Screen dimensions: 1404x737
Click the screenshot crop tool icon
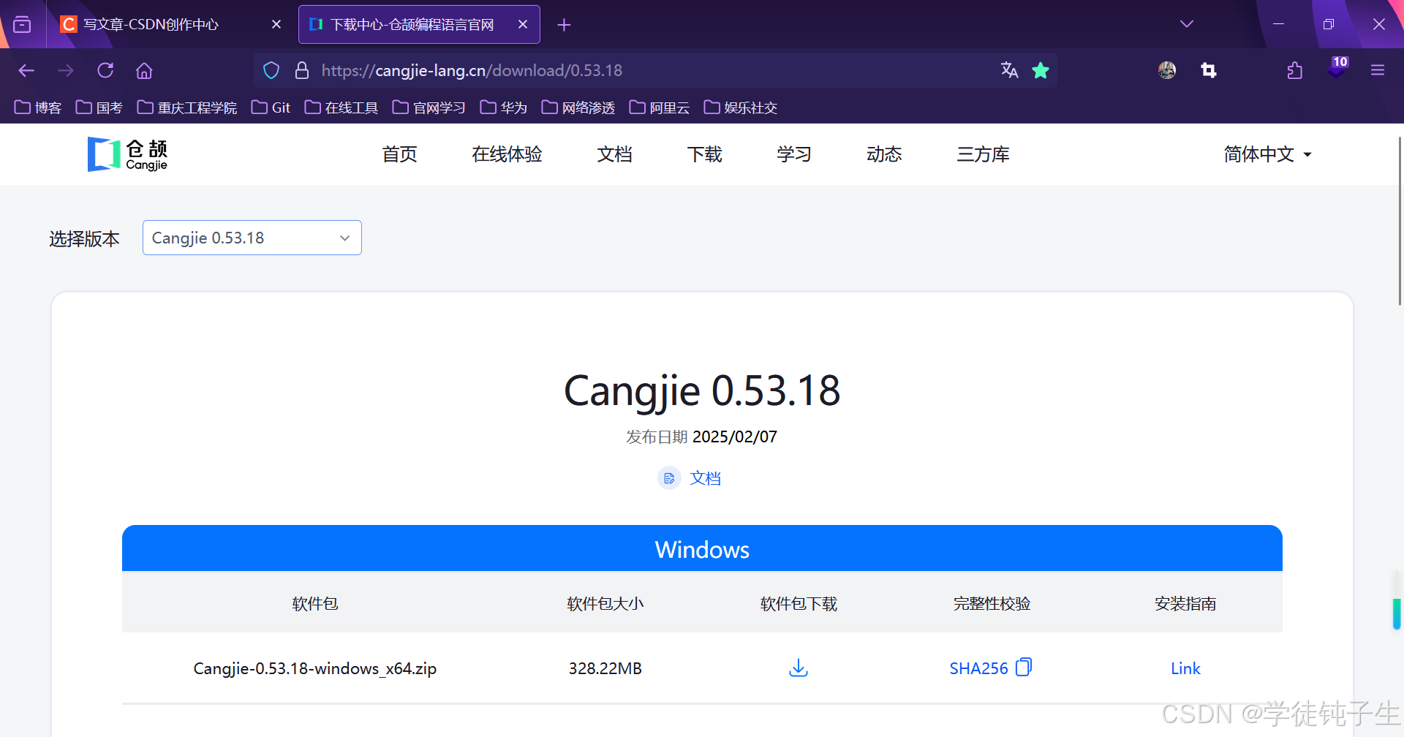click(x=1209, y=70)
